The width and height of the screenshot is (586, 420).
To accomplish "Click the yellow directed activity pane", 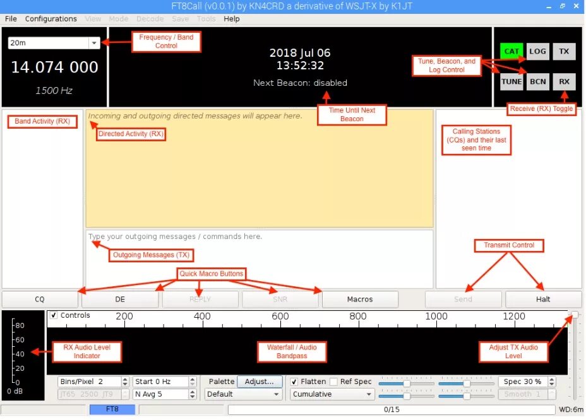I will coord(260,168).
